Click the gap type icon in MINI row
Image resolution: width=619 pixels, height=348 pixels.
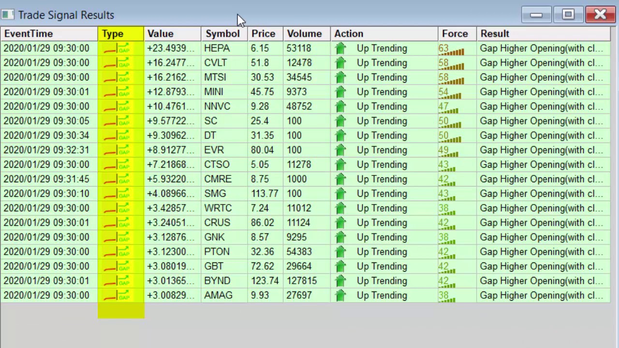click(117, 92)
